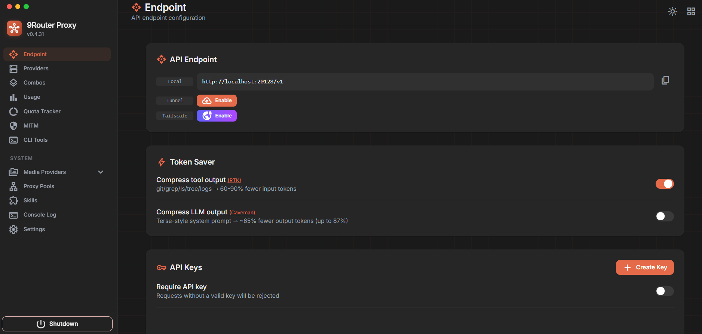Image resolution: width=702 pixels, height=334 pixels.
Task: Click the API Endpoint card heading icon
Action: pyautogui.click(x=161, y=59)
